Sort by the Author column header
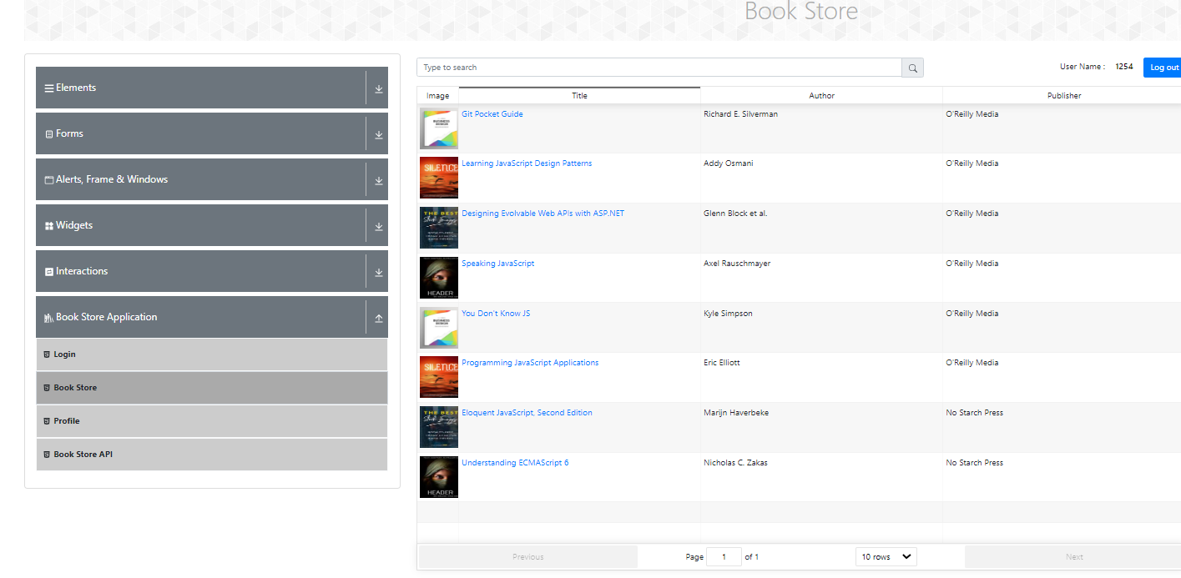This screenshot has width=1181, height=578. (821, 96)
